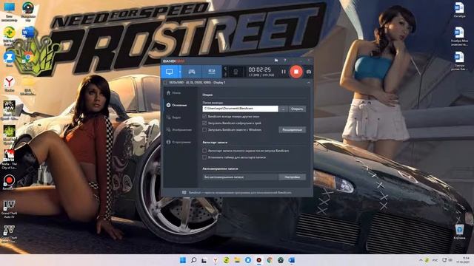Image resolution: width=474 pixels, height=266 pixels.
Task: Enable timer for auto start recording checkbox
Action: point(204,157)
